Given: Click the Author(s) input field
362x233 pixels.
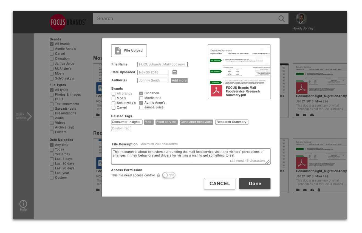Looking at the screenshot, I should (153, 80).
